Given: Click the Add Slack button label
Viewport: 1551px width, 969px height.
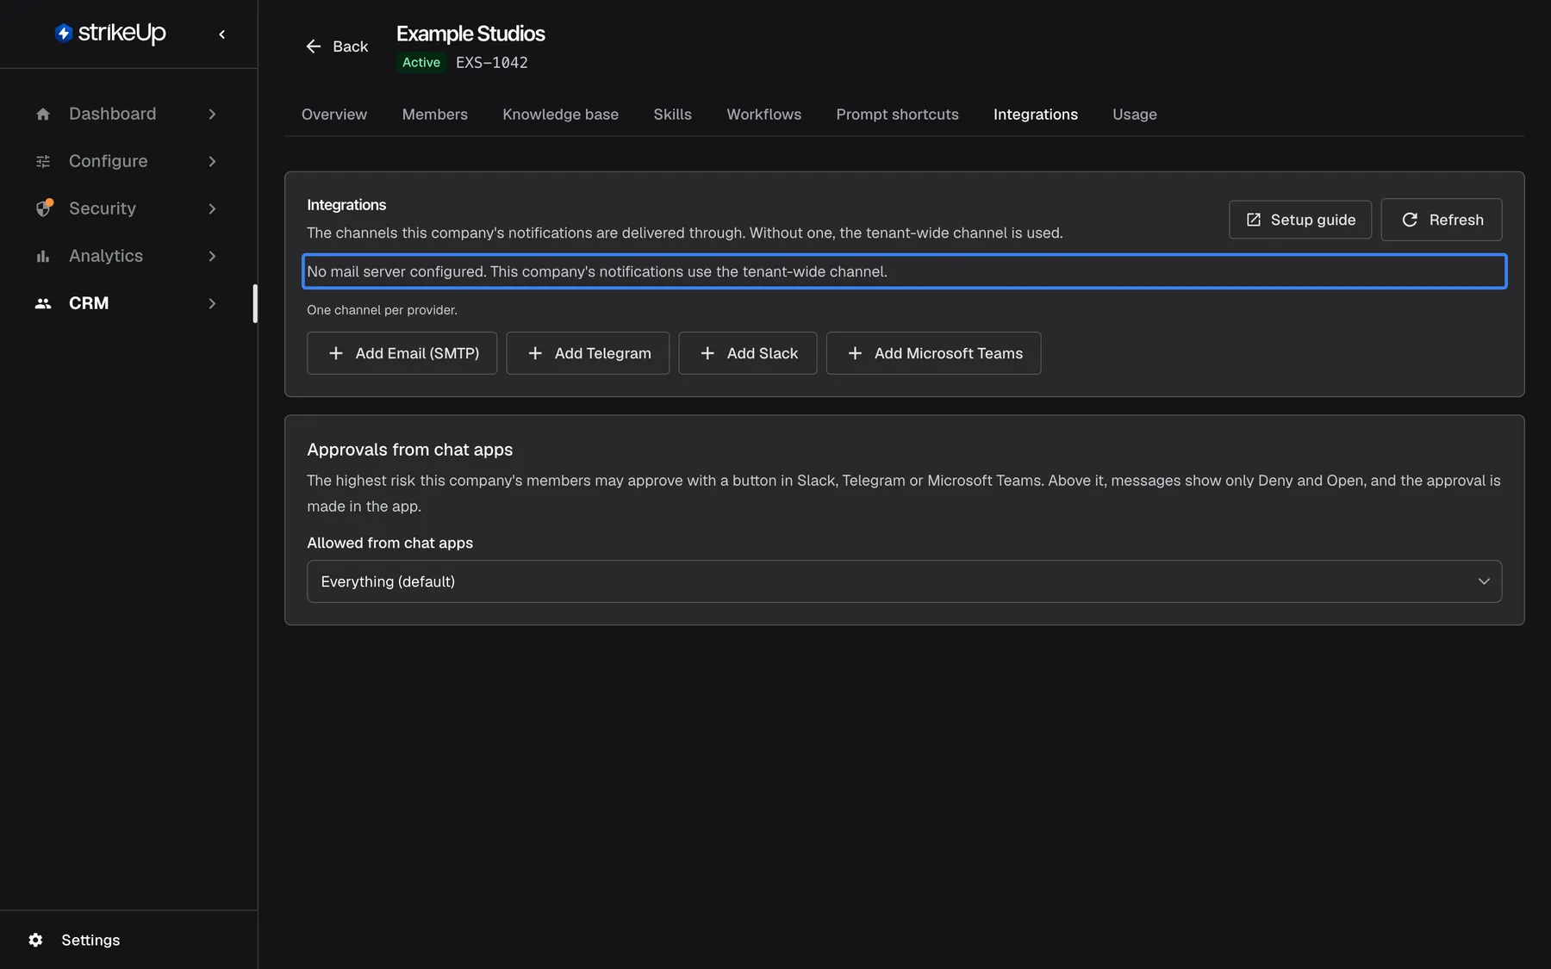Looking at the screenshot, I should click(x=763, y=353).
